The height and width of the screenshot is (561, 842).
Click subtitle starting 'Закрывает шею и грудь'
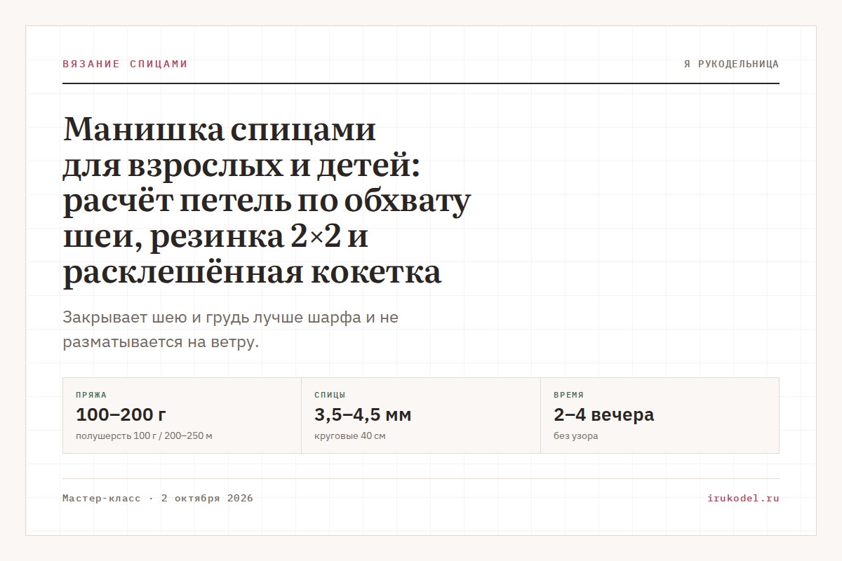pyautogui.click(x=231, y=330)
